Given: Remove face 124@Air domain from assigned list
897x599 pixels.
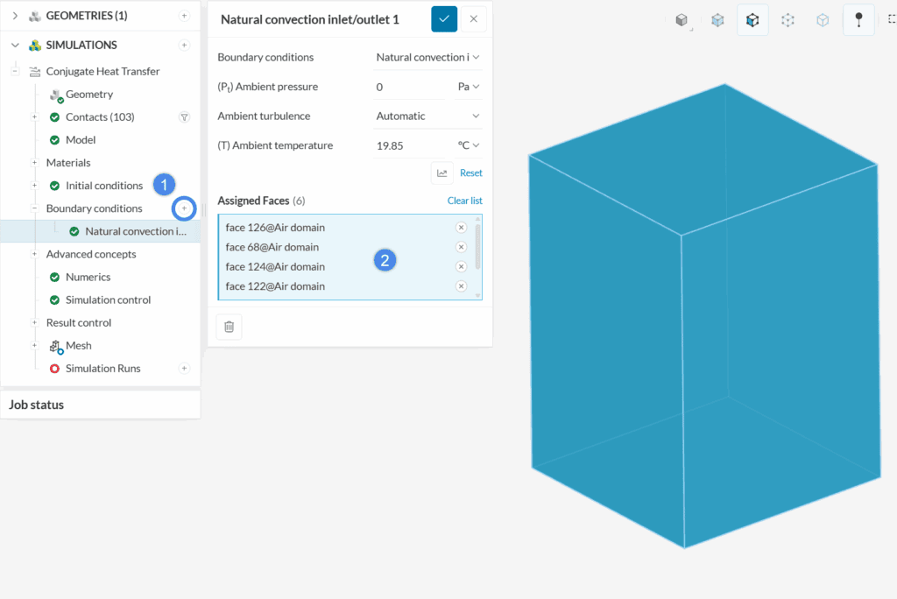Looking at the screenshot, I should click(x=461, y=267).
